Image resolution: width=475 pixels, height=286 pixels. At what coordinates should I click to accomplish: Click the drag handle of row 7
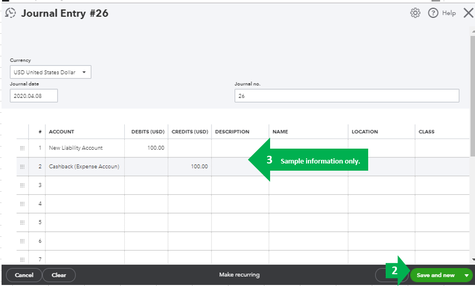click(x=22, y=259)
